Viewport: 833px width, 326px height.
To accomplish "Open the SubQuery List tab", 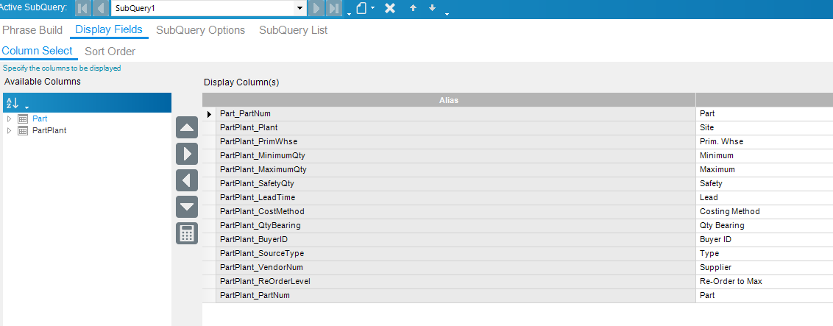I will [294, 30].
